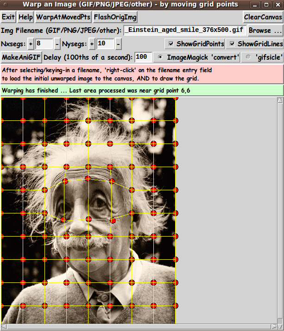
Task: Click the pink 'After selecting/keying-in a filename' instructions
Action: tap(142, 74)
